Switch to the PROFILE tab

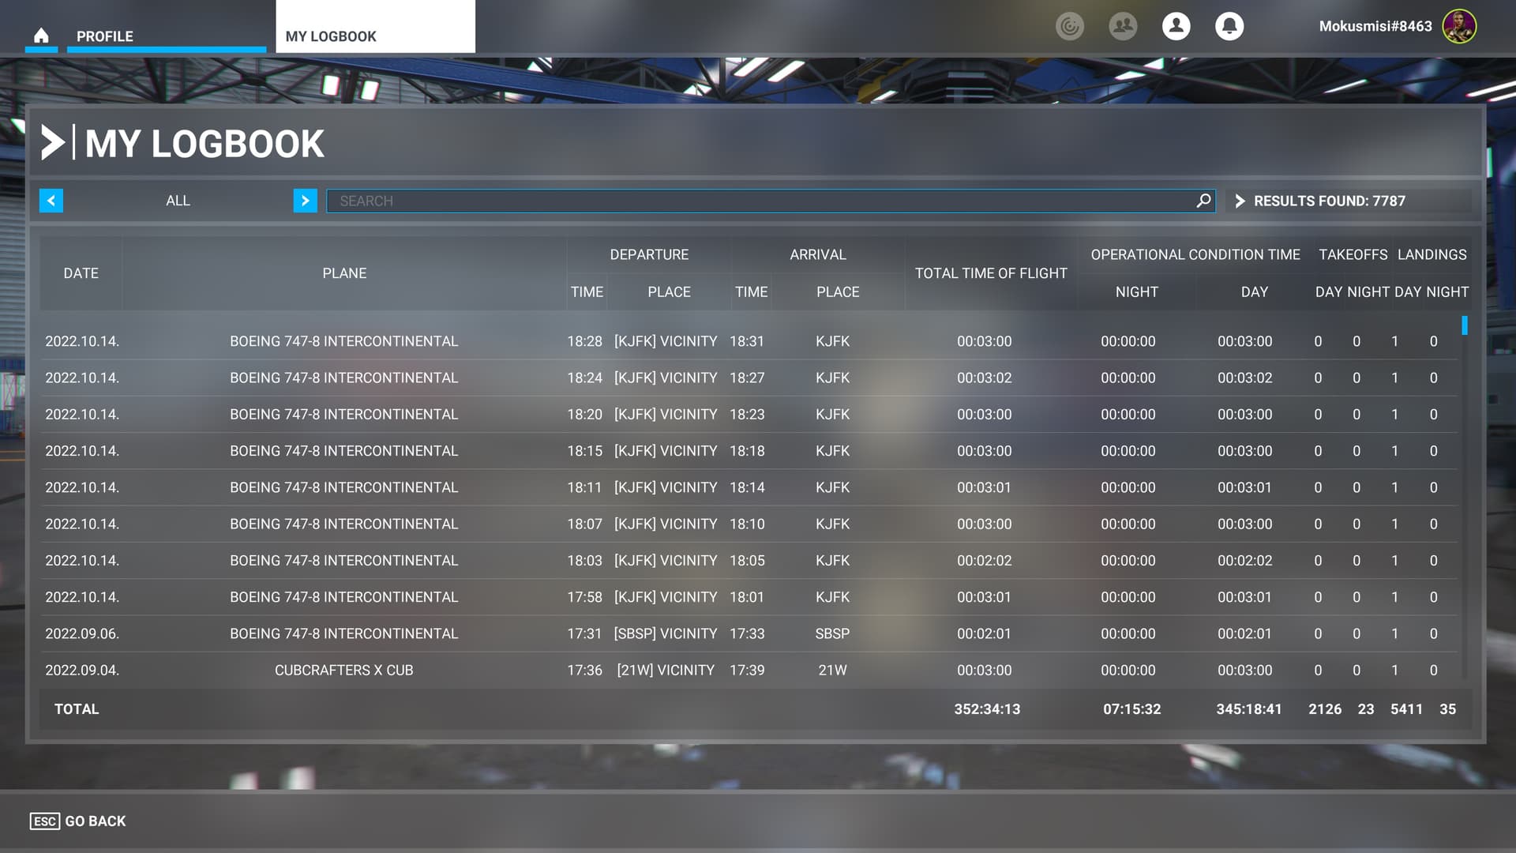(x=103, y=36)
